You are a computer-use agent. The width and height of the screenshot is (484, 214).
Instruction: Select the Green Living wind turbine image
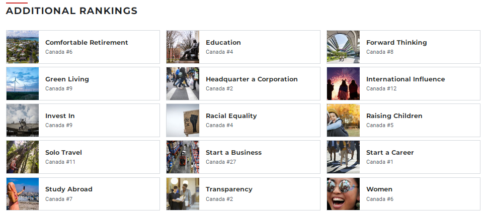point(23,83)
